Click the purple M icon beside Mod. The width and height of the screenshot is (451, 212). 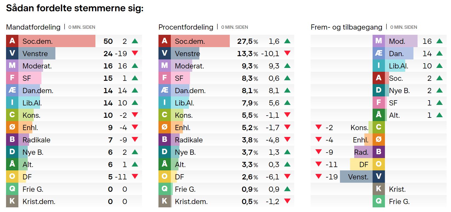[x=379, y=41]
